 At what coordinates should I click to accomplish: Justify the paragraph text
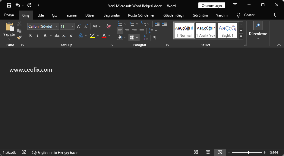[x=142, y=31]
